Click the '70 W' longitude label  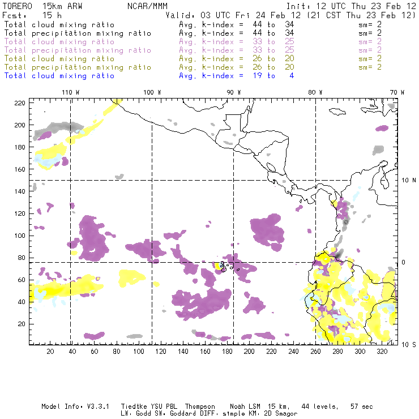pyautogui.click(x=397, y=92)
